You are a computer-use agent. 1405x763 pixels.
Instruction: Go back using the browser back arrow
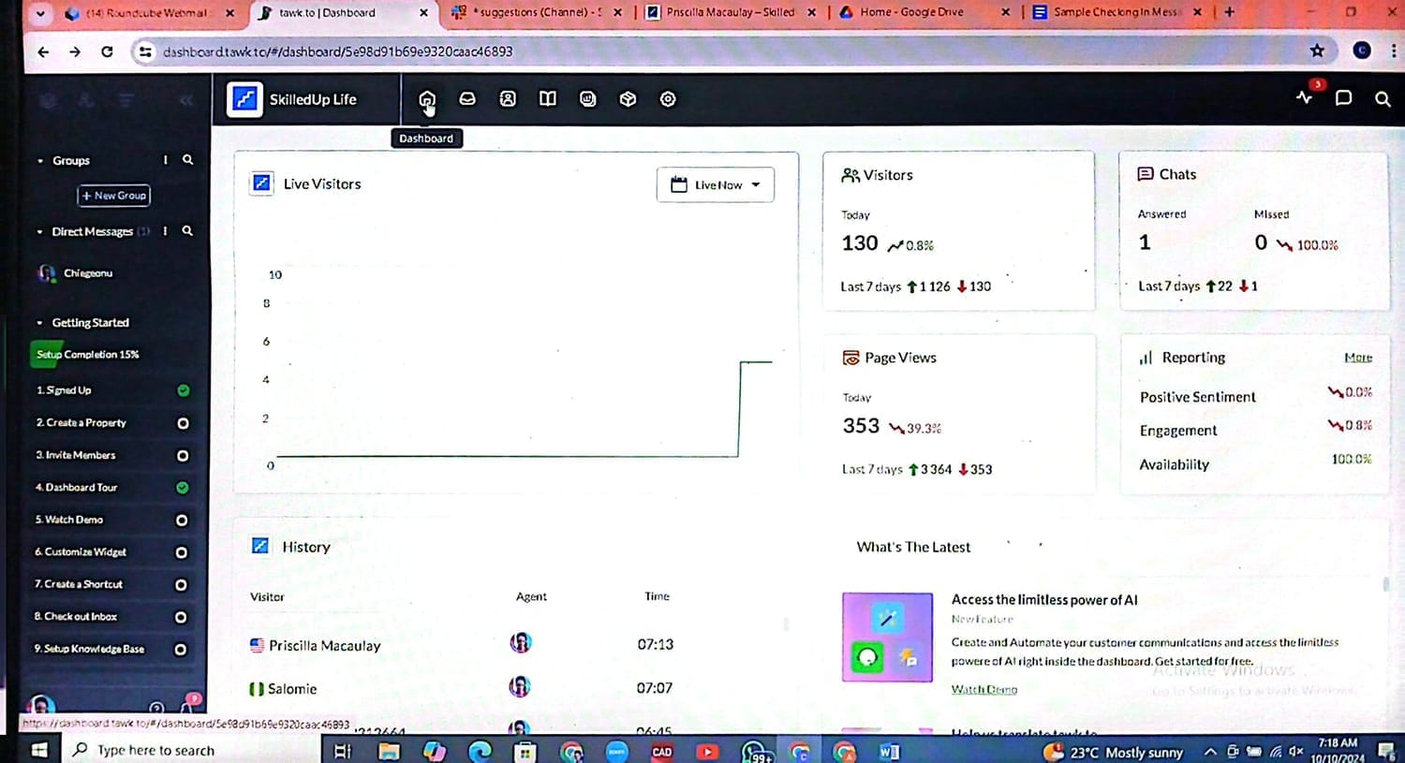pyautogui.click(x=43, y=51)
